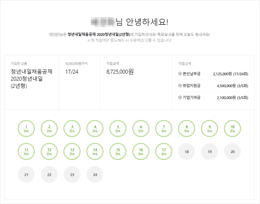Click the 청년내일채움공제 2020청년내일 (2년형) product name
Image resolution: width=260 pixels, height=204 pixels.
click(x=31, y=79)
